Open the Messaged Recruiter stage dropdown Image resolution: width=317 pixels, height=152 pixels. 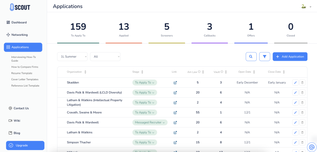tap(150, 123)
